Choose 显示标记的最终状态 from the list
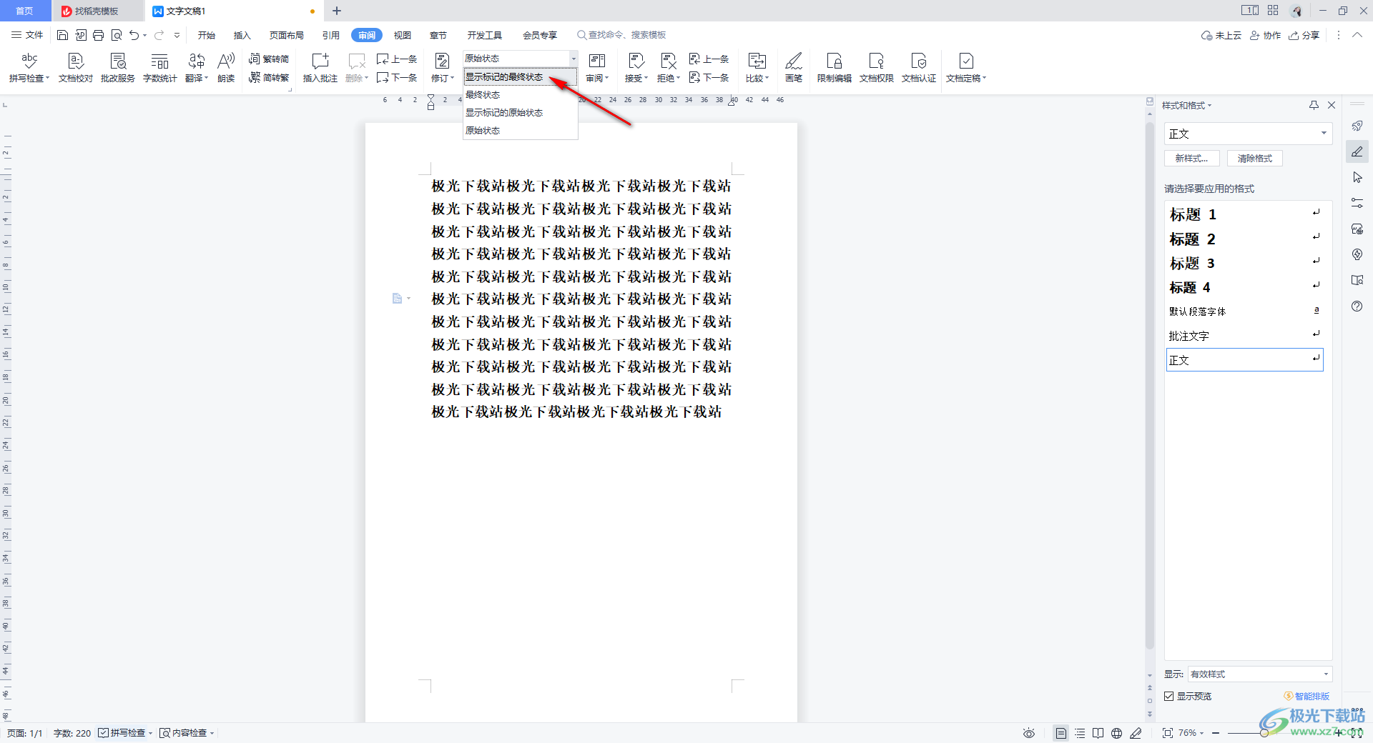Screen dimensions: 1373x743 point(520,76)
